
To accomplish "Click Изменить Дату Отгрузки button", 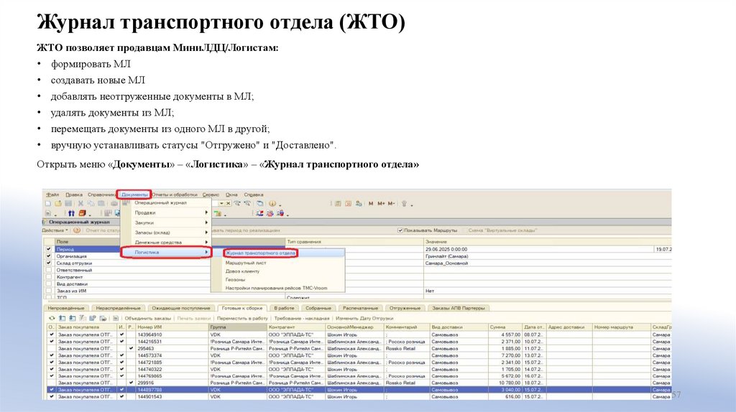I will [x=364, y=318].
